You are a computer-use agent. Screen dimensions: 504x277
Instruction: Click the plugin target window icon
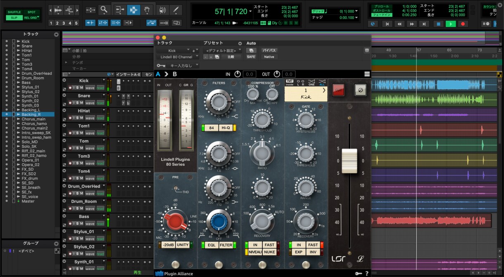pos(367,50)
